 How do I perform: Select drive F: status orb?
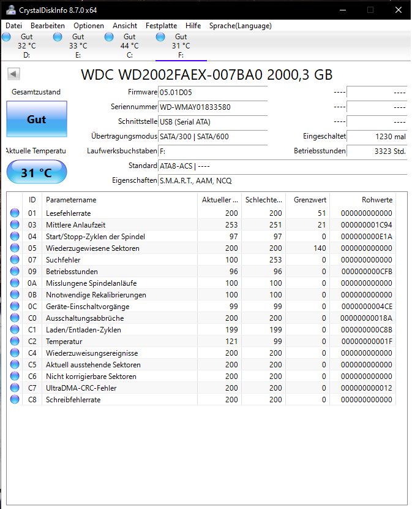[160, 37]
